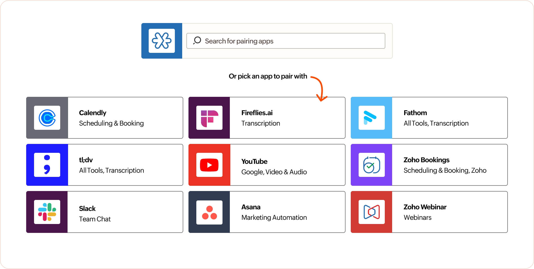Click the Fireflies.ai logo icon
The height and width of the screenshot is (269, 534).
tap(209, 118)
